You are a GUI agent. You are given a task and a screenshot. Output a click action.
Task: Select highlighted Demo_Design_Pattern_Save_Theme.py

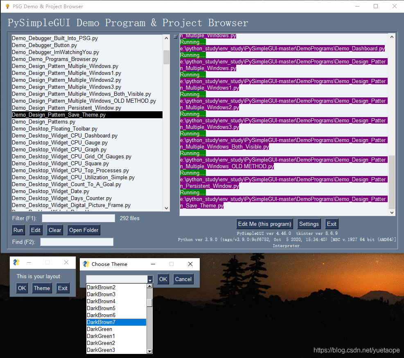click(87, 115)
